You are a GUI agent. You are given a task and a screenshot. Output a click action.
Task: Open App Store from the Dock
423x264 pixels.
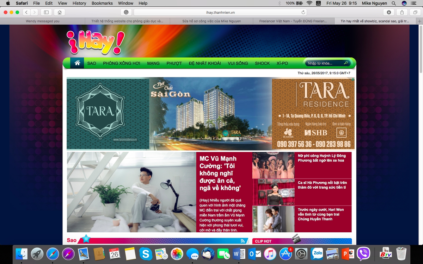(x=285, y=253)
